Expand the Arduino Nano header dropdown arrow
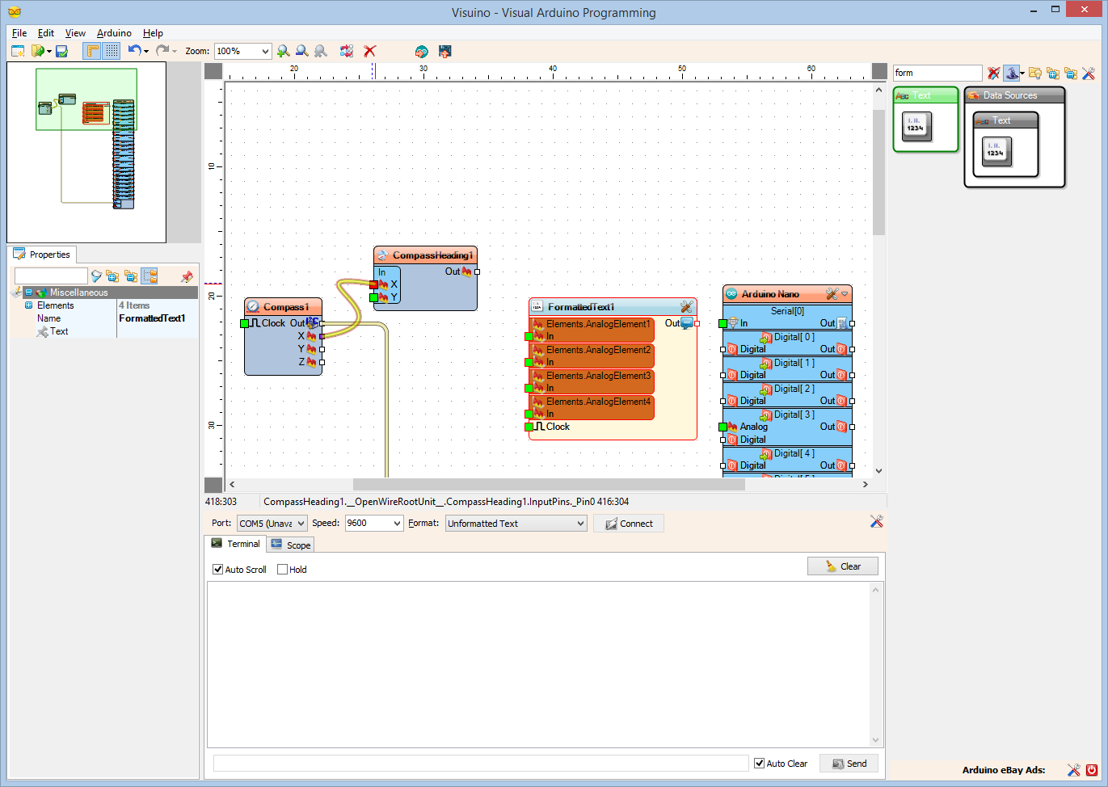The height and width of the screenshot is (787, 1108). coord(845,294)
